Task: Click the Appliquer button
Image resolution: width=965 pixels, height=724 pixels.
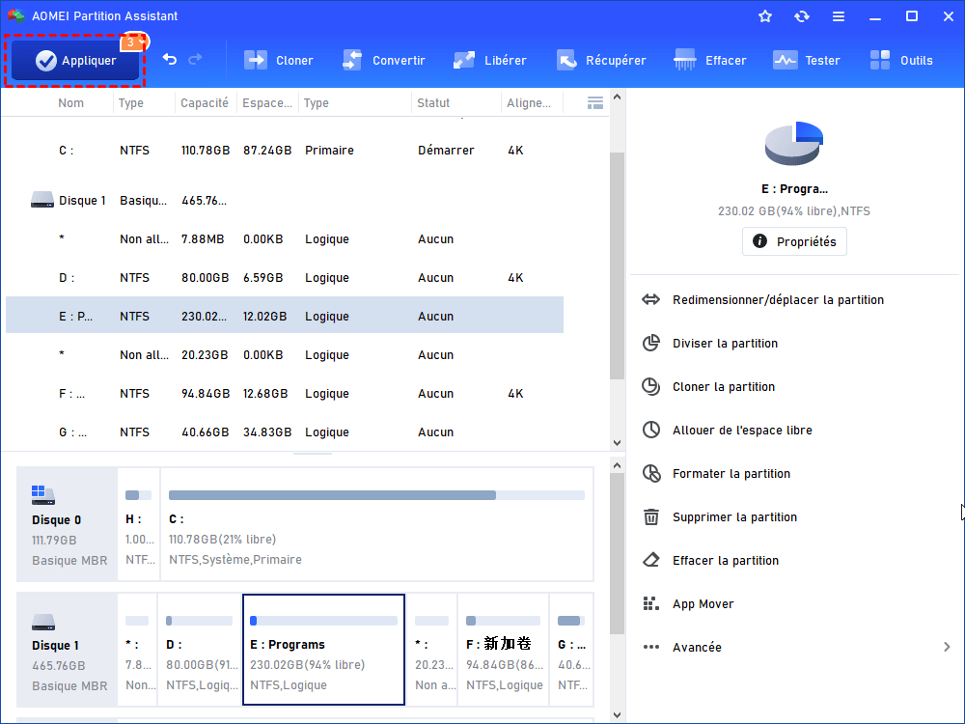Action: tap(75, 60)
